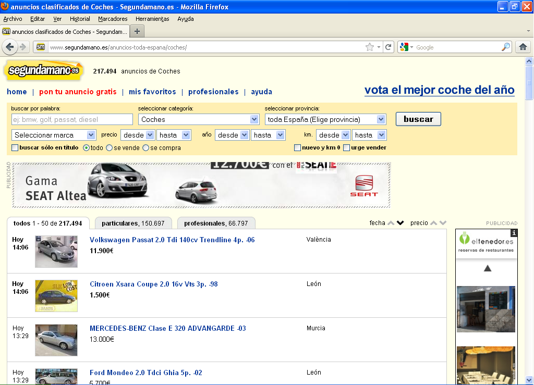Open the Seleccionar marca dropdown
534x385 pixels.
click(54, 135)
